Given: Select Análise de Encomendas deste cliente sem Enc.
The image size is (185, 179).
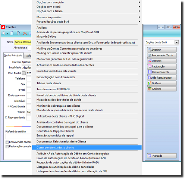Looking at the screenshot, I should coord(87,43).
